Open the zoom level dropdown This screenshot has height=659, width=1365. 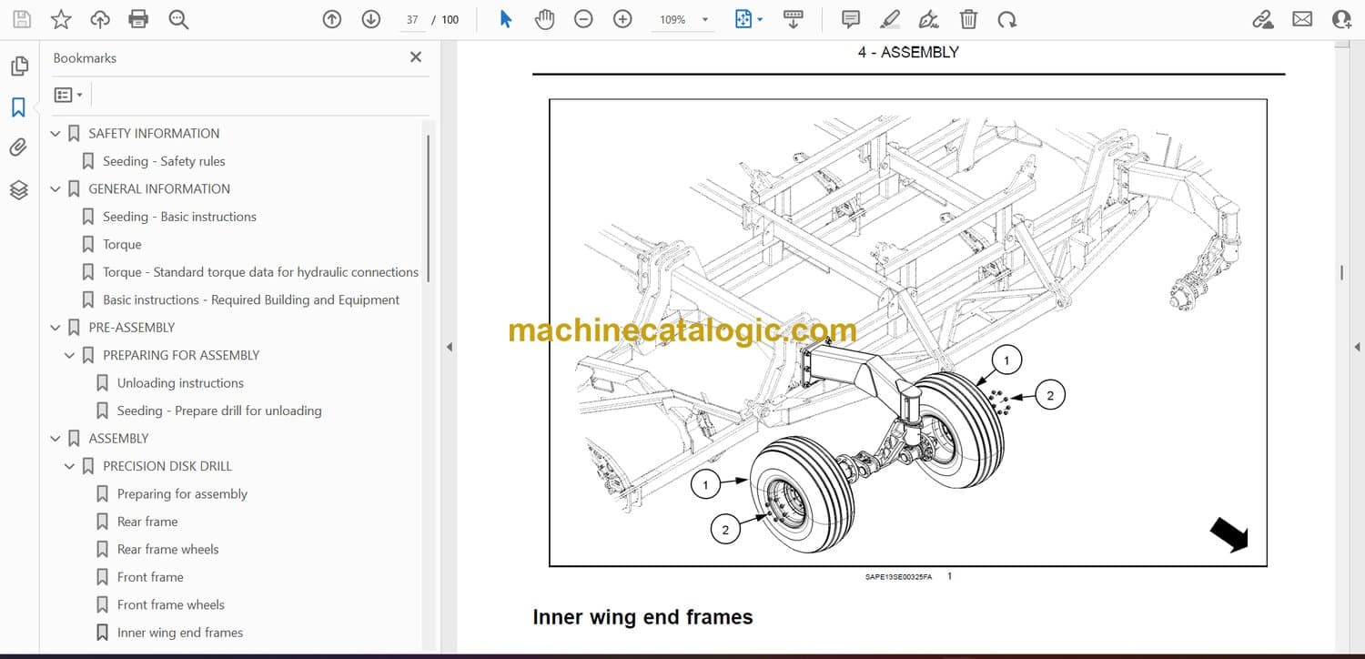point(704,20)
